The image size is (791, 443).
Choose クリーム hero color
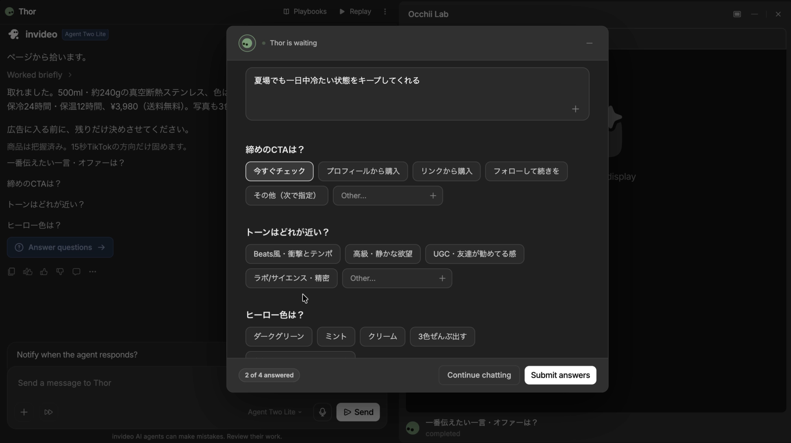click(x=382, y=337)
